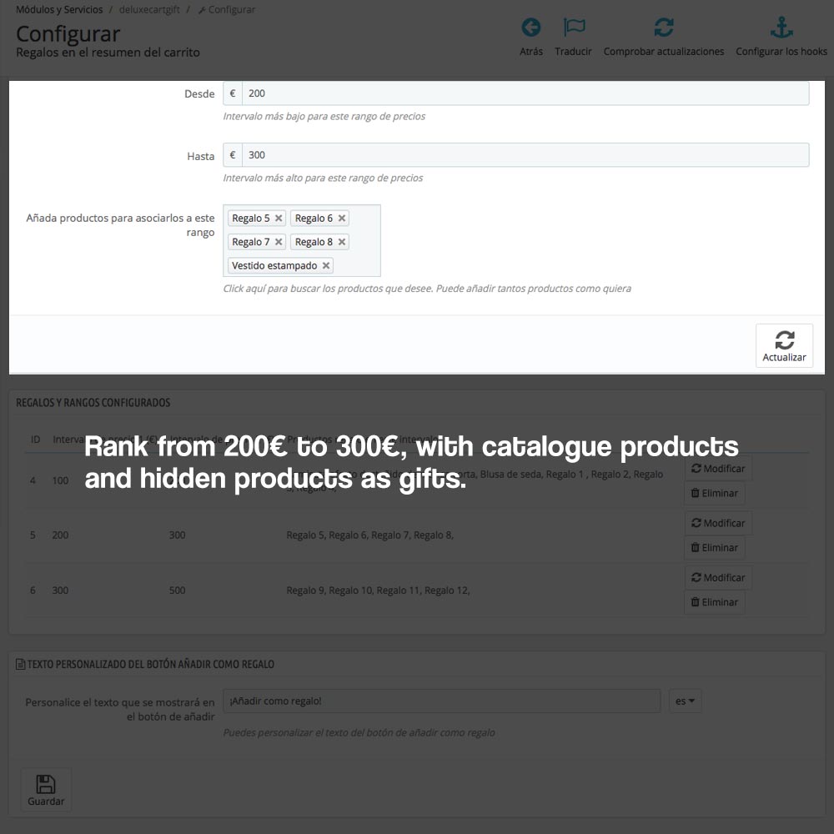Remove the Vestido estampado tag
This screenshot has width=834, height=834.
(326, 265)
